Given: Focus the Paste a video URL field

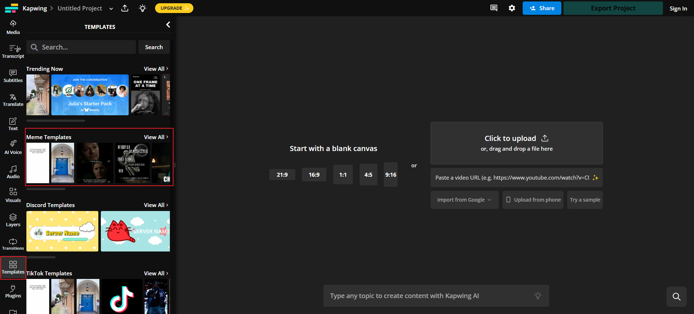Looking at the screenshot, I should point(517,178).
